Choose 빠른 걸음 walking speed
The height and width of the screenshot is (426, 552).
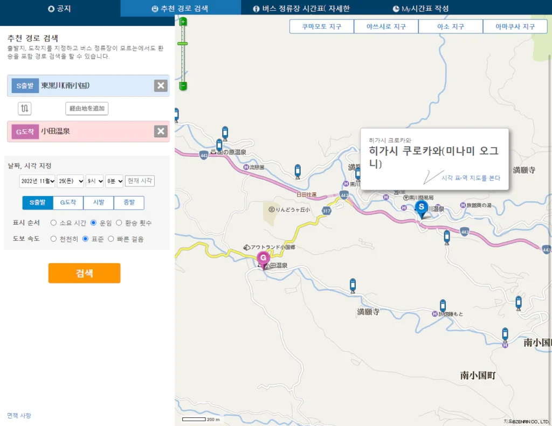[x=111, y=239]
